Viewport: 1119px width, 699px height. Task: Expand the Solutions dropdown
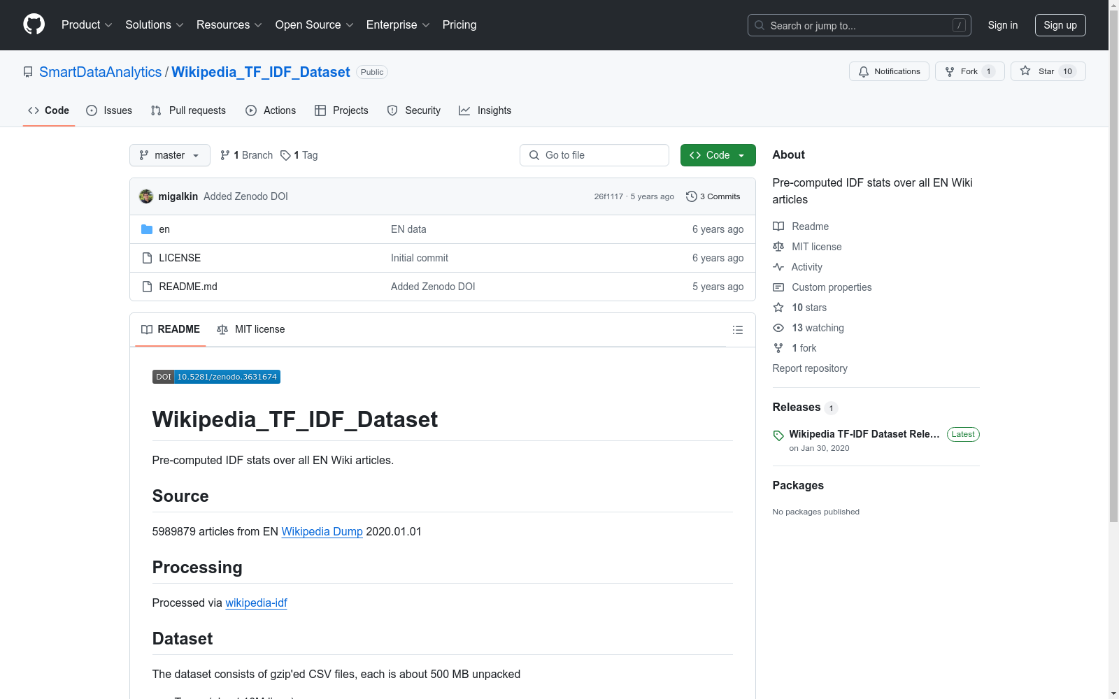155,25
